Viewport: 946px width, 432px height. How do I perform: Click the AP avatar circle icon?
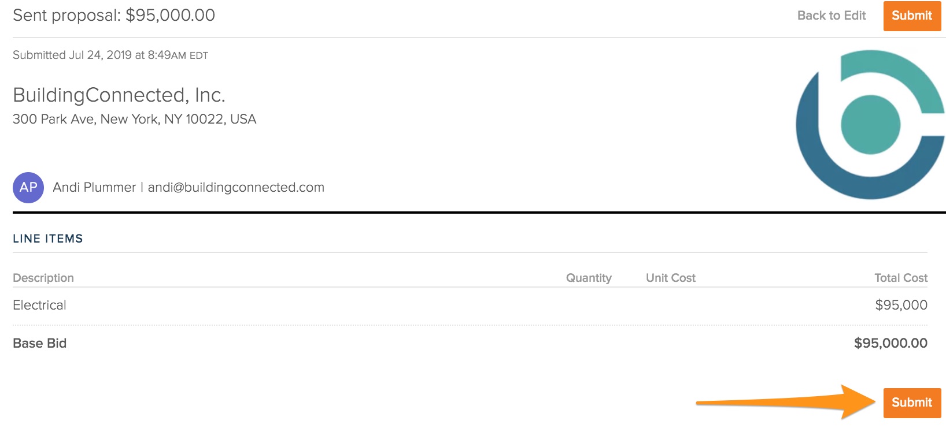click(x=28, y=188)
